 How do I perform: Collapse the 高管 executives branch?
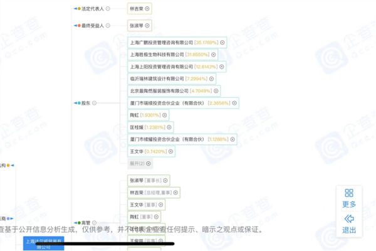click(95, 222)
